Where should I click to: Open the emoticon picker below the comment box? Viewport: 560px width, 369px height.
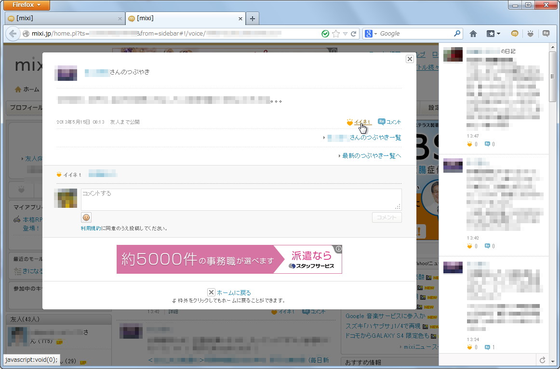pyautogui.click(x=86, y=217)
